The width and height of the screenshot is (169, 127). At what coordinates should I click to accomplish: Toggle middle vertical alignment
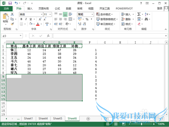pos(61,14)
